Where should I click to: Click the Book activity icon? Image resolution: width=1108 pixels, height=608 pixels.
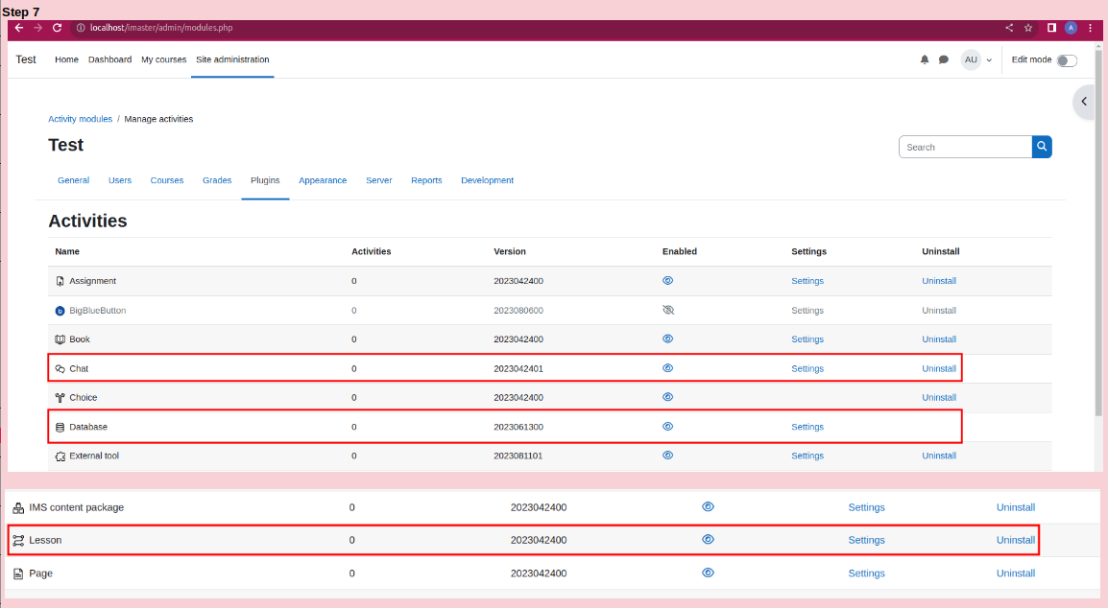(60, 339)
